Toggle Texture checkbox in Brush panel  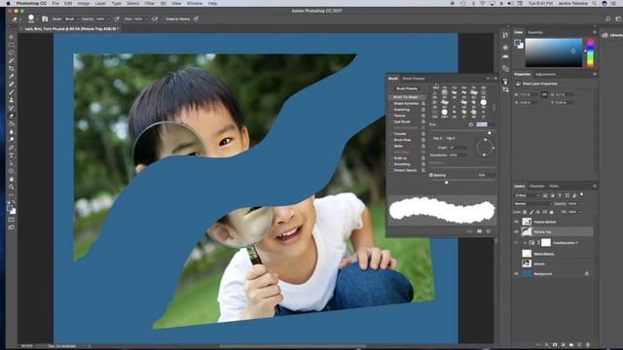pyautogui.click(x=391, y=116)
